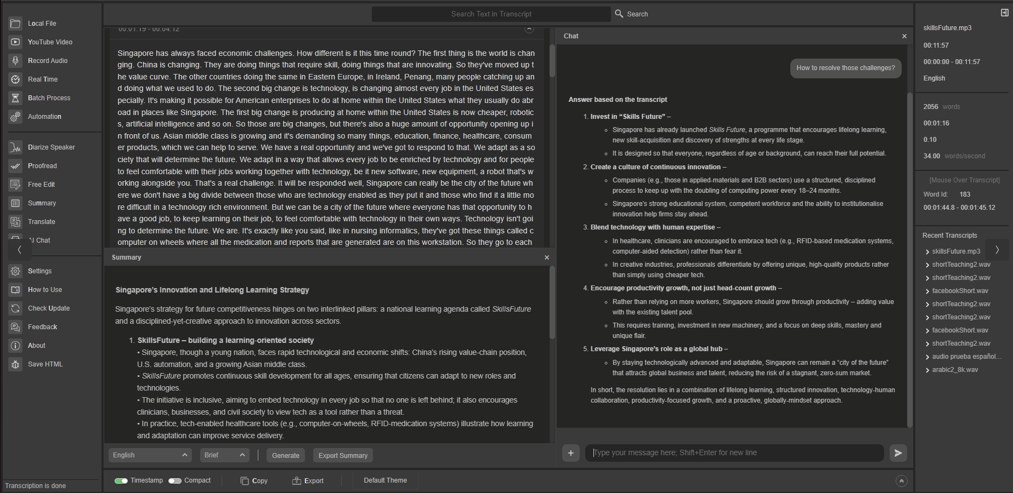This screenshot has width=1013, height=493.
Task: Toggle the Timestamp switch
Action: 121,481
